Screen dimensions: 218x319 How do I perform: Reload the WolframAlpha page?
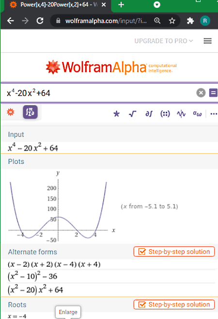coord(40,21)
